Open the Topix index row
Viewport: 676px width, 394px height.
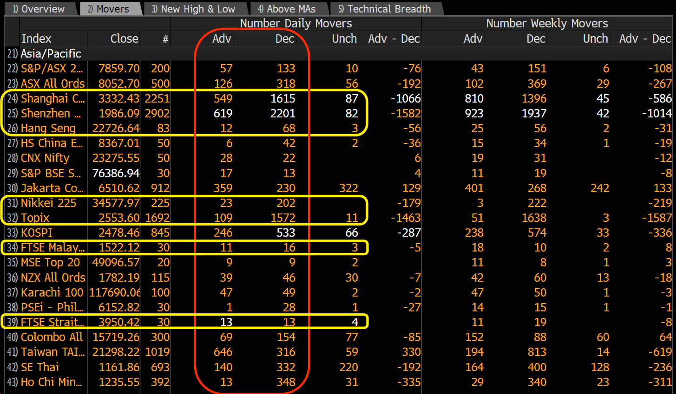point(35,218)
